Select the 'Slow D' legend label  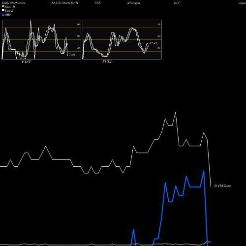pos(10,7)
